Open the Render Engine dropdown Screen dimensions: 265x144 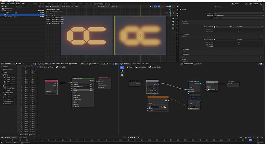tap(238, 13)
